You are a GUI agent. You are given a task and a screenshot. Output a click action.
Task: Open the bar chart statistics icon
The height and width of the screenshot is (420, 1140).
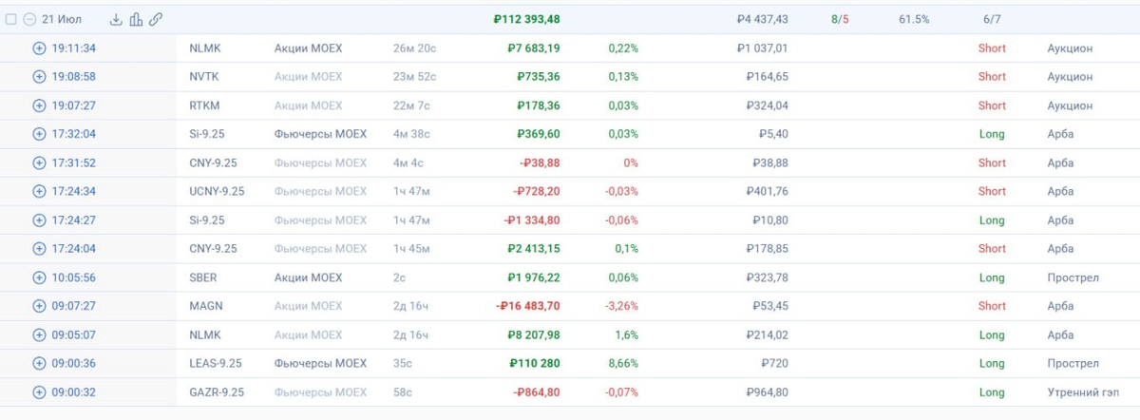pos(136,19)
